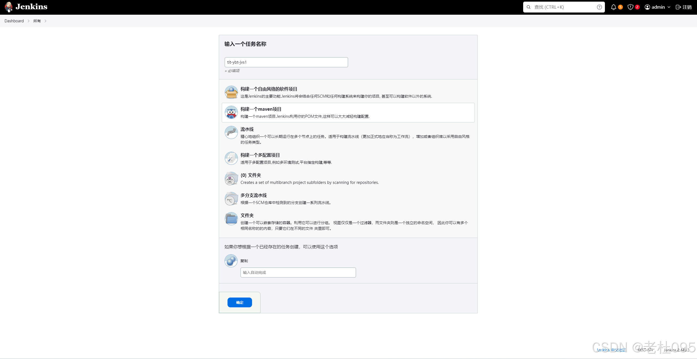Select the Freestyle project box icon
The height and width of the screenshot is (359, 697).
[231, 92]
